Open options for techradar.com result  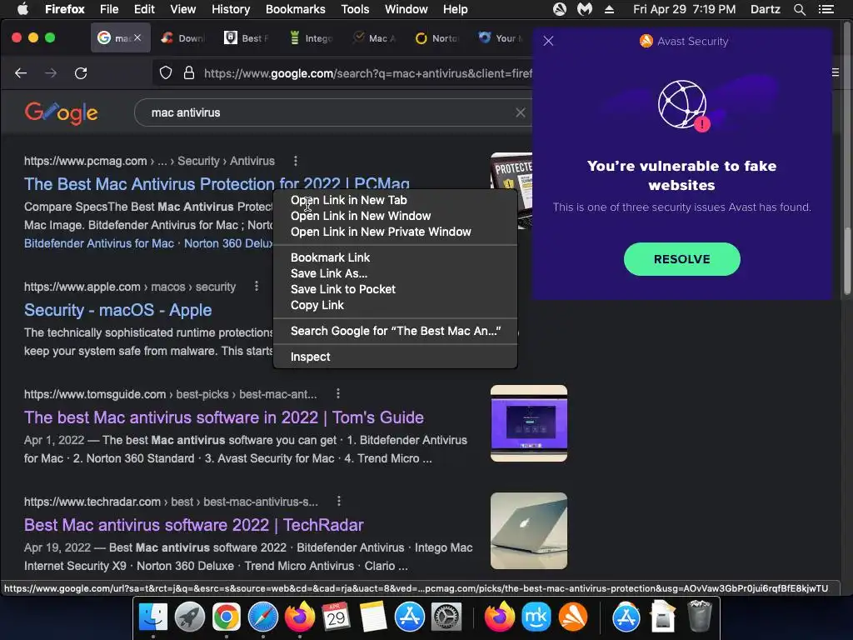click(x=339, y=501)
